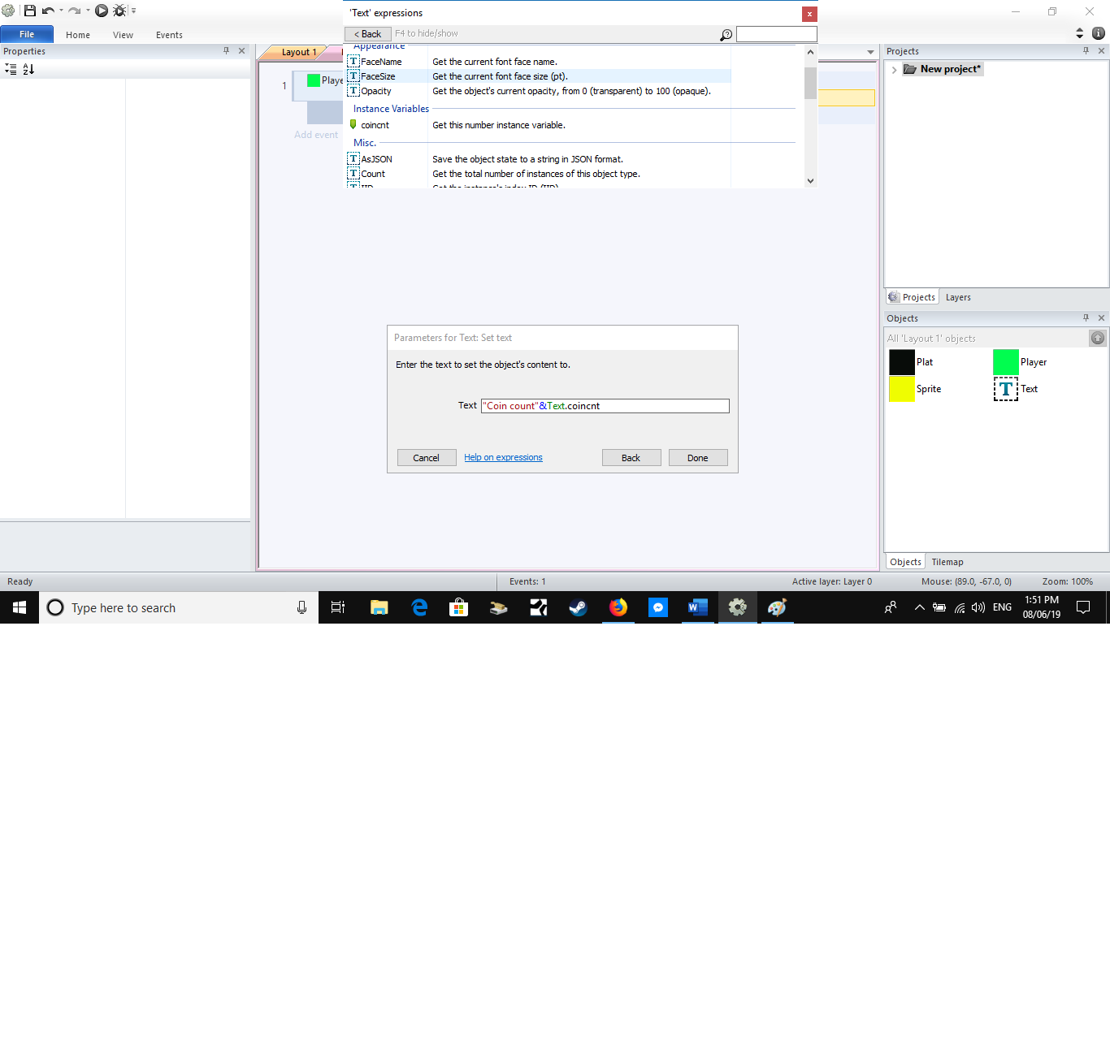Switch properties to categorized view icon
This screenshot has width=1110, height=1045.
click(x=11, y=70)
